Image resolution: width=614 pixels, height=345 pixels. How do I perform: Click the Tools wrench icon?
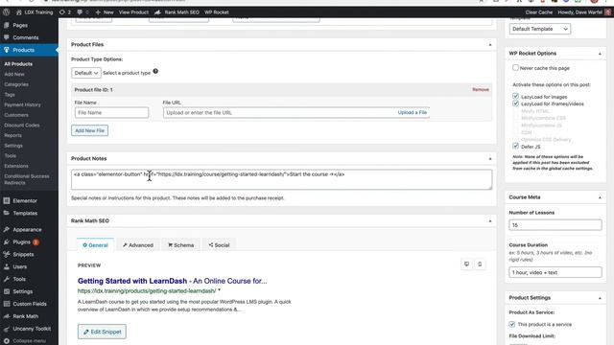(x=7, y=279)
